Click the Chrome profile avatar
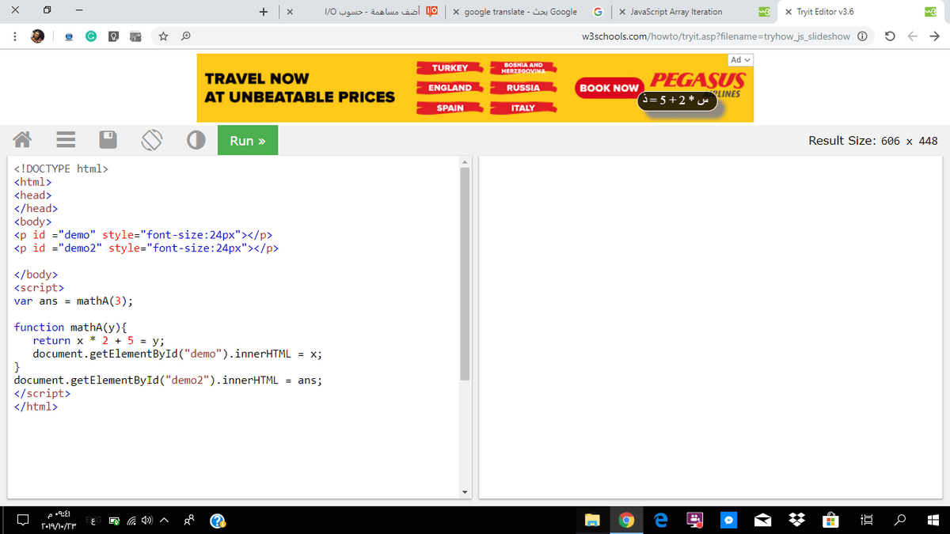950x534 pixels. (x=38, y=36)
